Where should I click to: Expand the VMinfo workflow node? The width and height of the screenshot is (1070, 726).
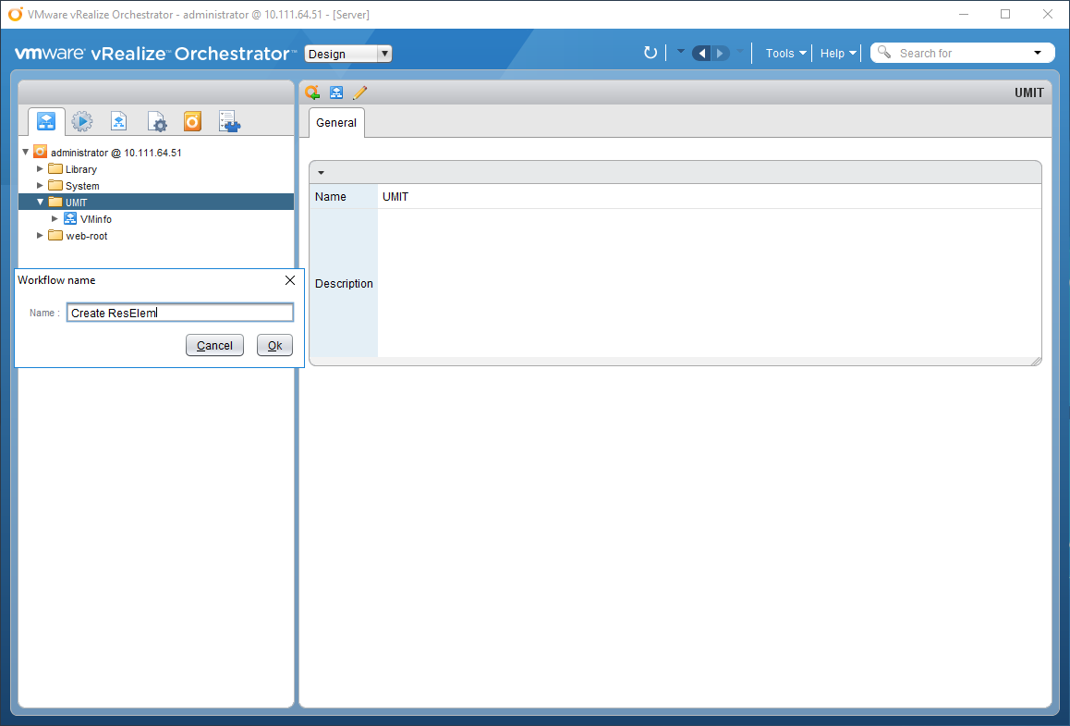[55, 219]
